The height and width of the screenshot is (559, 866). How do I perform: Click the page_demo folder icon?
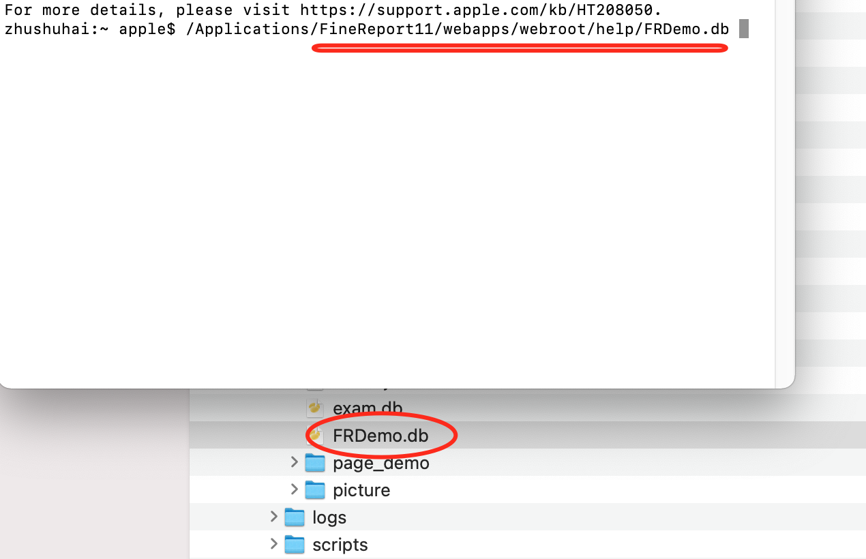point(314,463)
